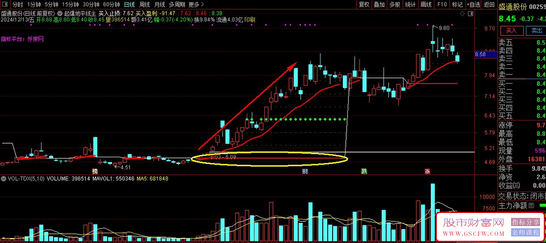Toggle the left sidebar panel icon
Viewport: 546px width, 243px height.
pyautogui.click(x=4, y=4)
